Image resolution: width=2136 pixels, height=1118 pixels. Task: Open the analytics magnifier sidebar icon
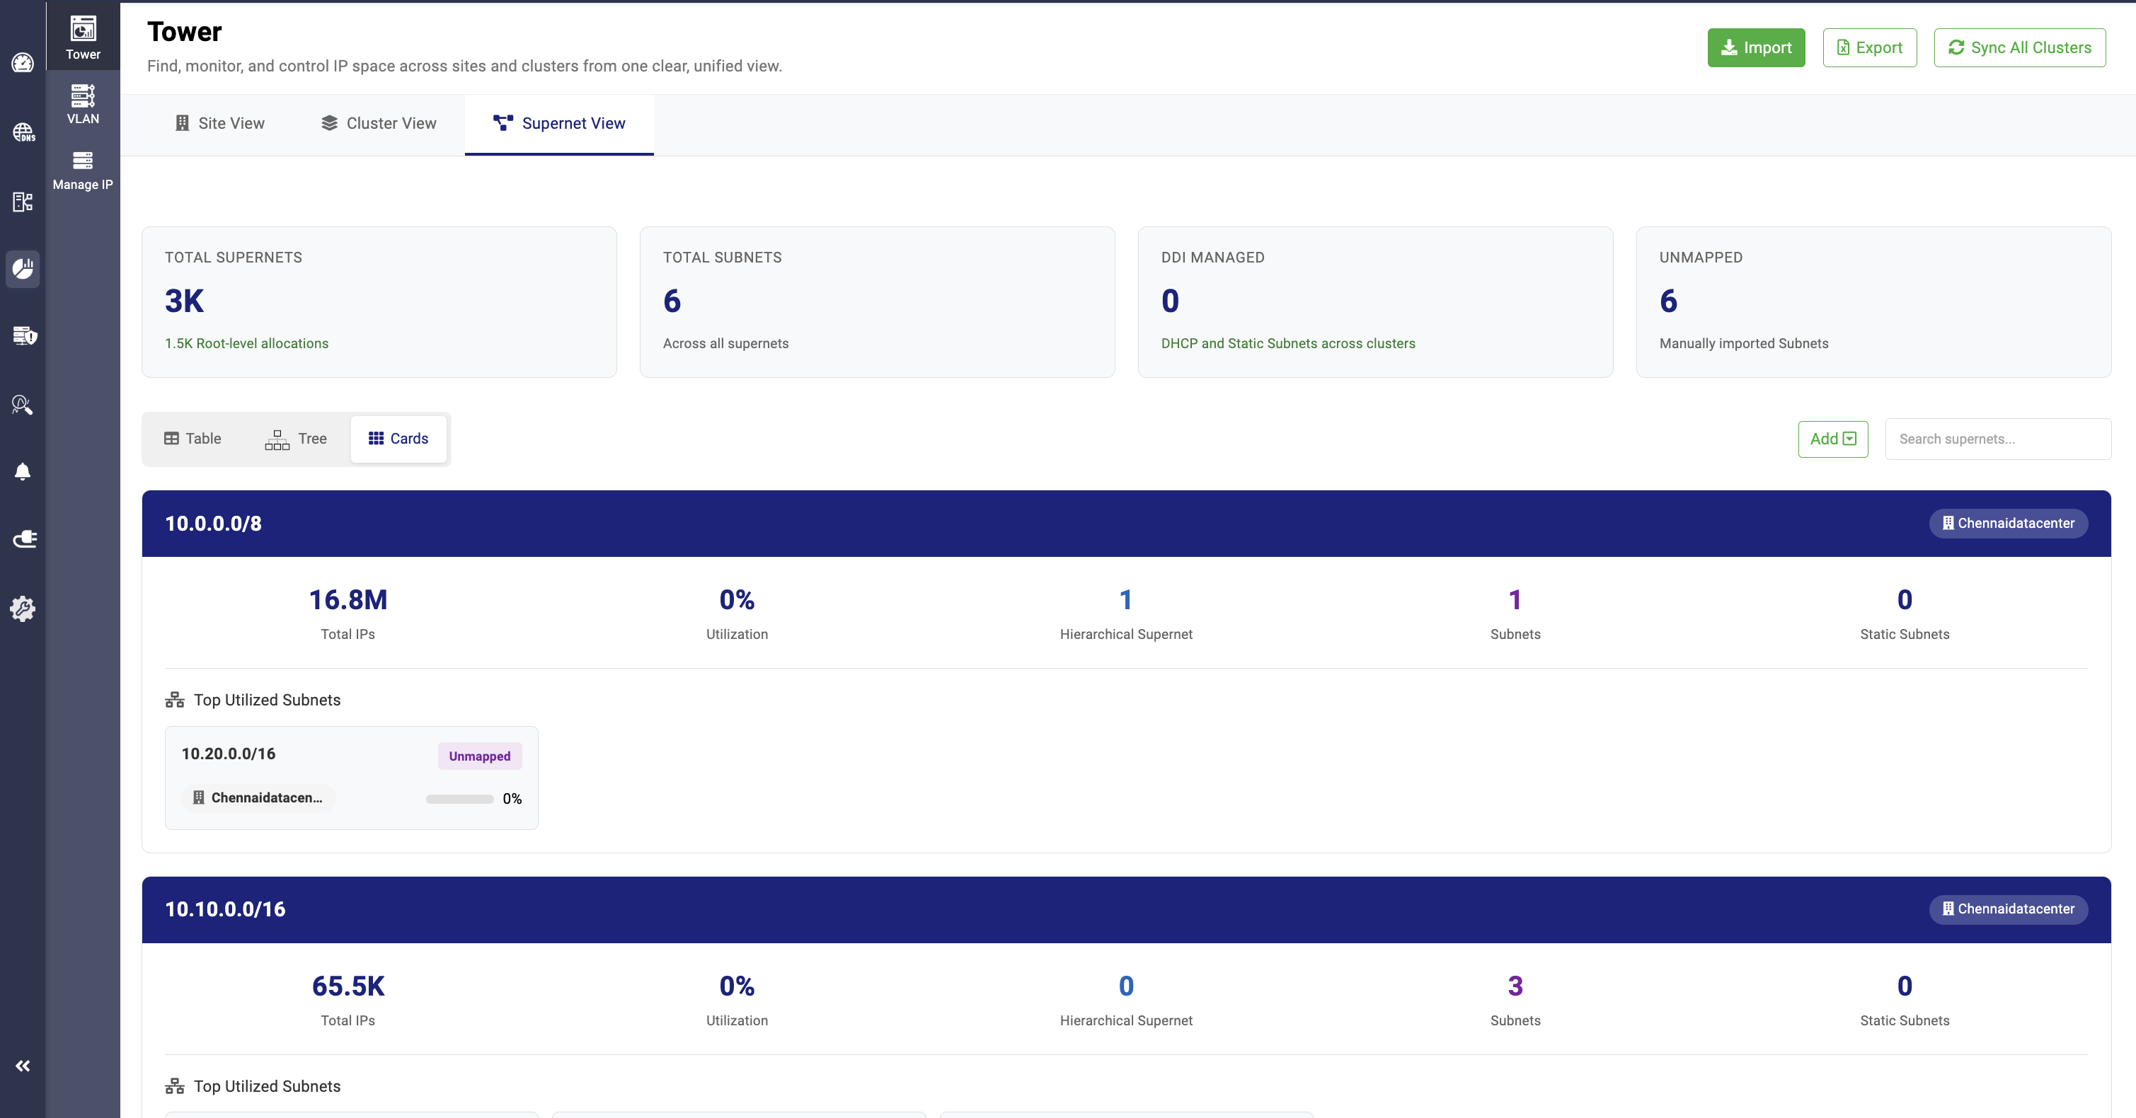[x=23, y=405]
